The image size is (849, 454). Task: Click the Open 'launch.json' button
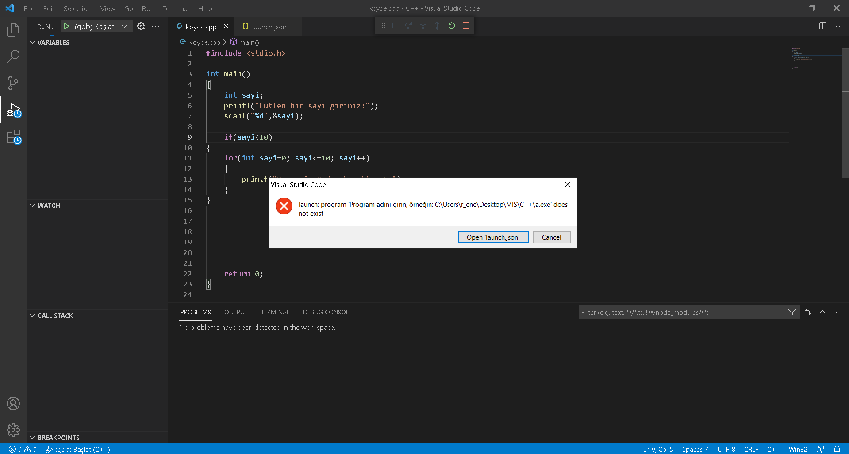493,237
